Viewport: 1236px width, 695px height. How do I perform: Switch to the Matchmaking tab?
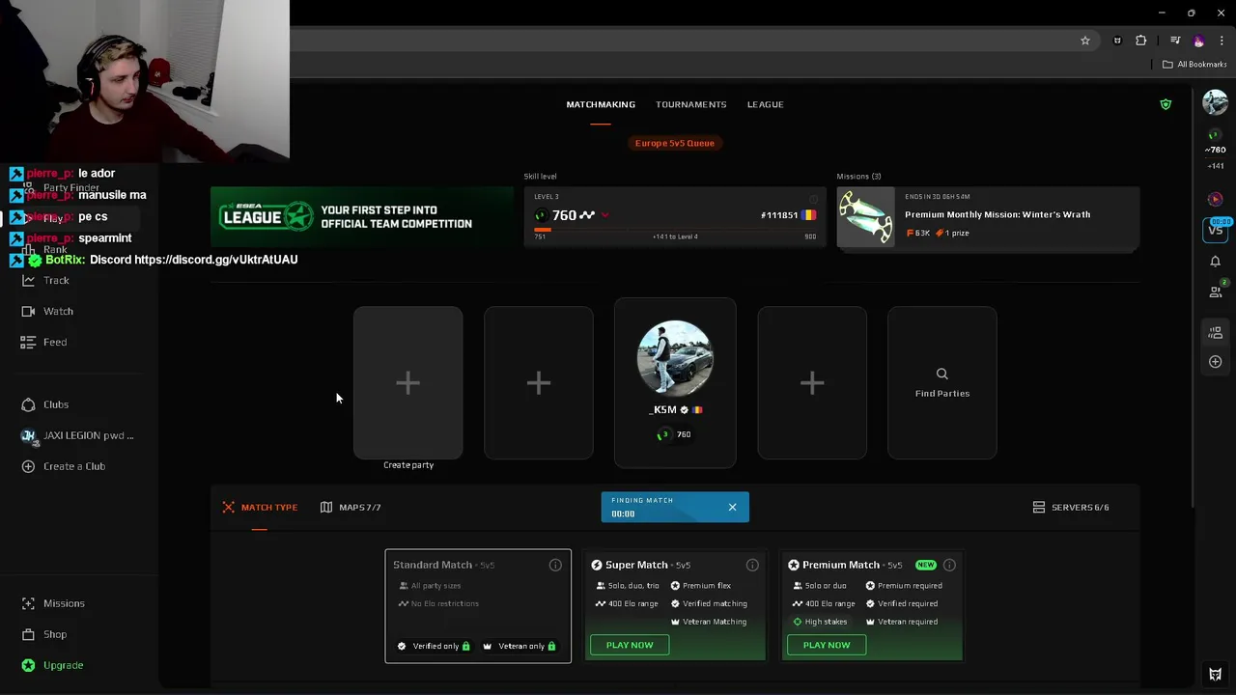[x=601, y=104]
